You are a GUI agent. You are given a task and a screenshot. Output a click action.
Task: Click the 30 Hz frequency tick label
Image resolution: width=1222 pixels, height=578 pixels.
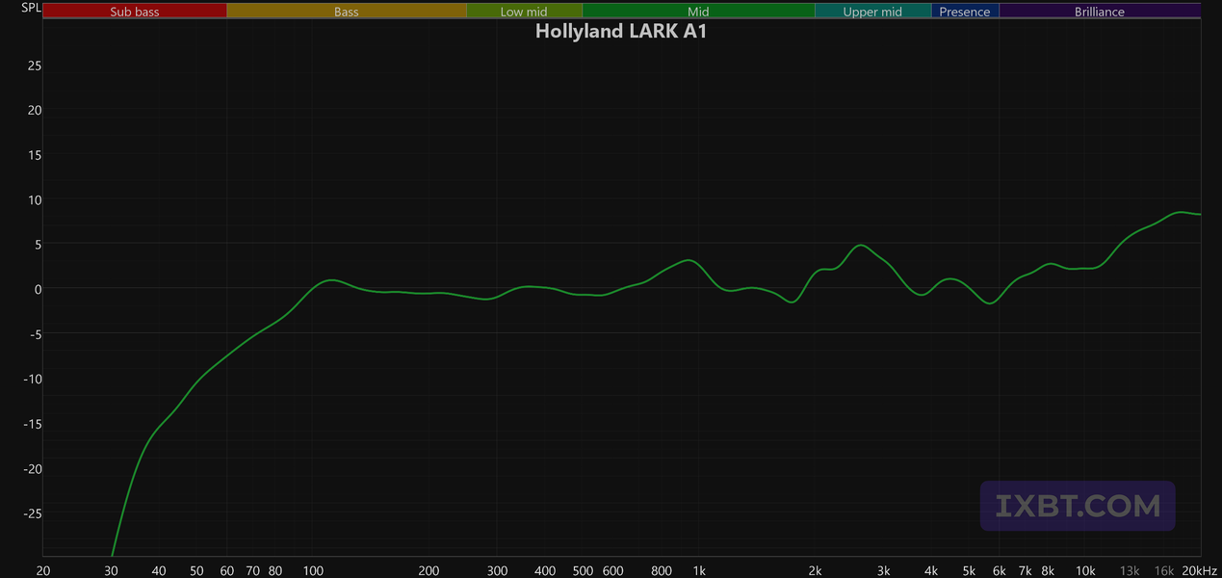pos(112,570)
